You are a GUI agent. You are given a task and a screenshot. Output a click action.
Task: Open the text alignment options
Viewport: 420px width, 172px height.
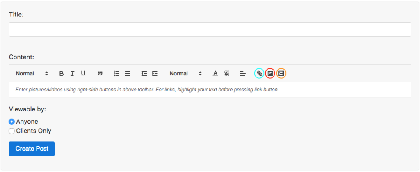click(243, 74)
